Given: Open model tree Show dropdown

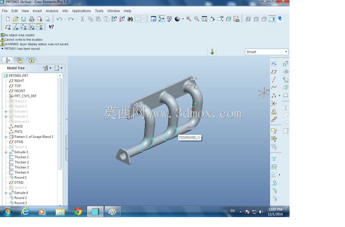Looking at the screenshot, I should coord(58,68).
